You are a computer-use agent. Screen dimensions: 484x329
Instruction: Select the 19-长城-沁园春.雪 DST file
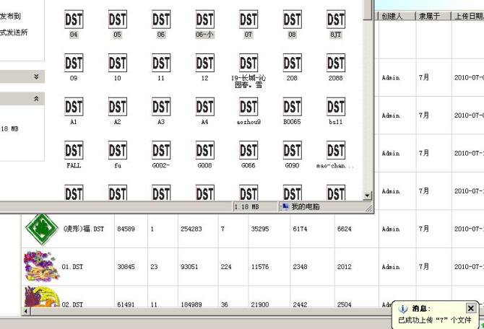click(x=248, y=64)
